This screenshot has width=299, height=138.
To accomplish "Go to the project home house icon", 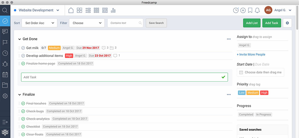I will coord(71,10).
